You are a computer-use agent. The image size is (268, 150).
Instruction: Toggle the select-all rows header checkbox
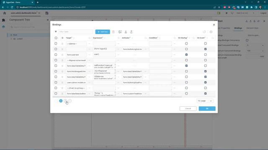pyautogui.click(x=56, y=38)
